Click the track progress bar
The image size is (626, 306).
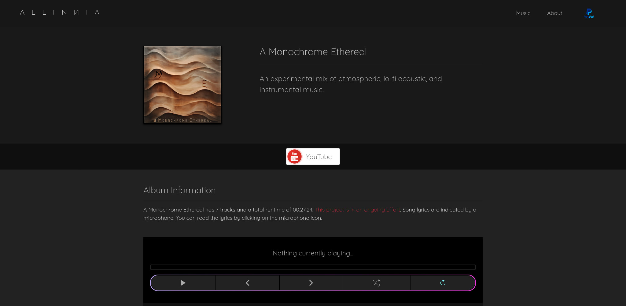pyautogui.click(x=313, y=267)
